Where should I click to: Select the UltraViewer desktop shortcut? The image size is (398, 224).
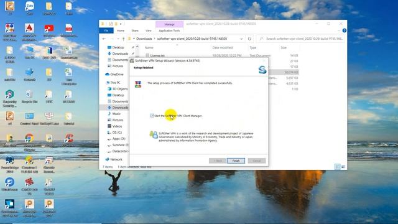point(10,185)
